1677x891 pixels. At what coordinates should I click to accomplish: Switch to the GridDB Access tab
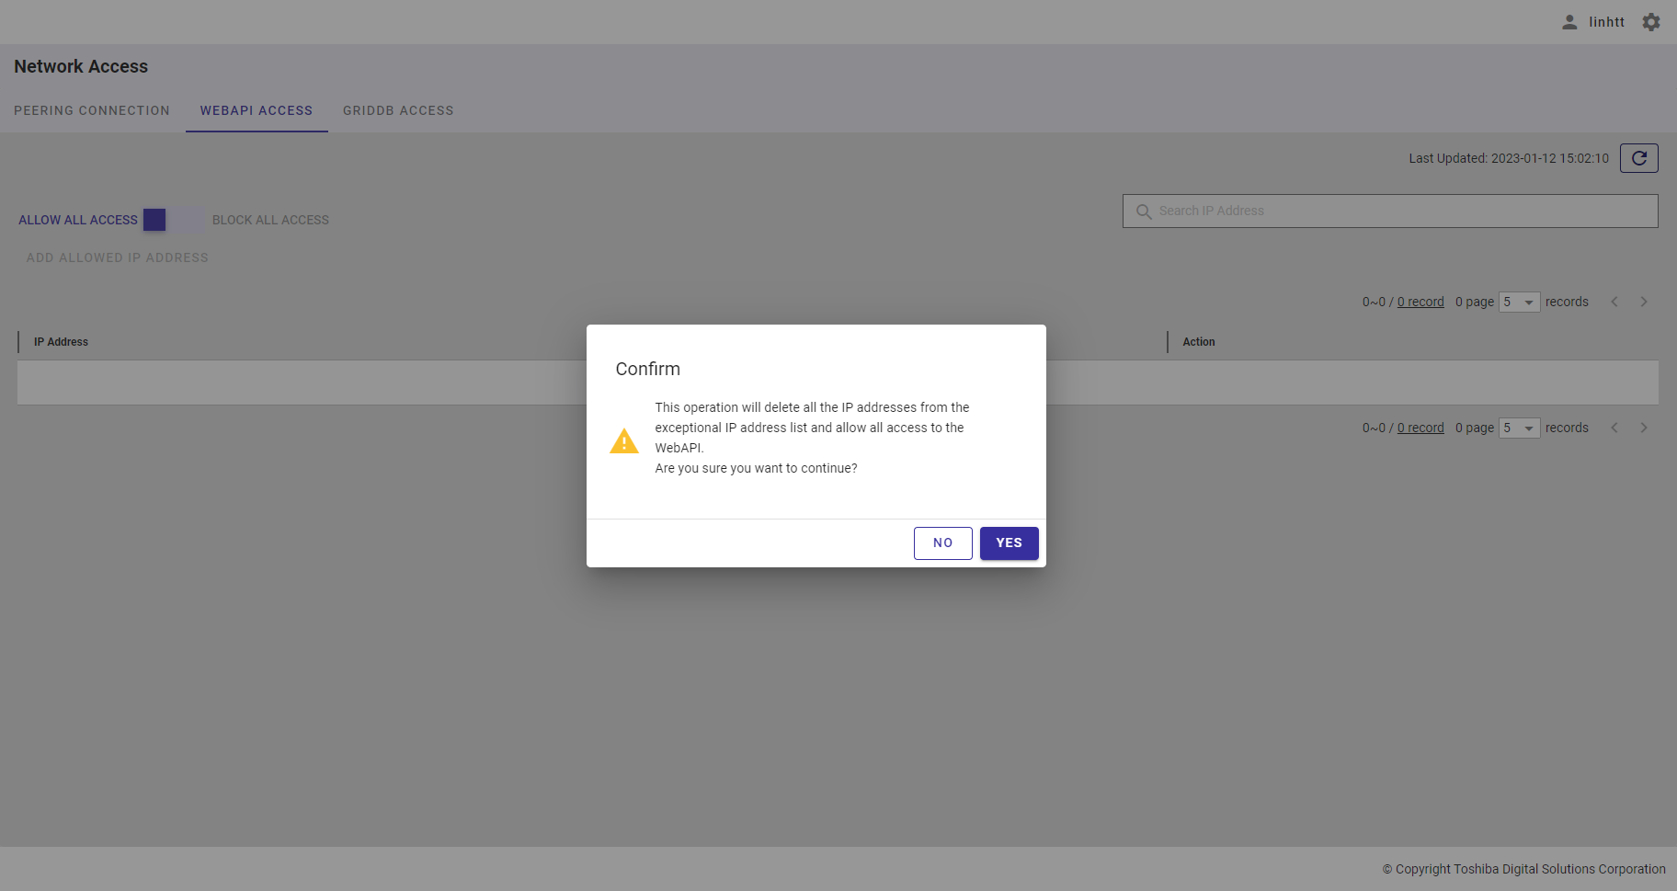[x=398, y=110]
